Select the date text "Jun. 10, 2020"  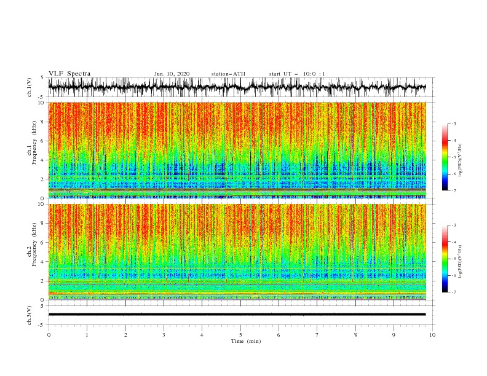[172, 74]
